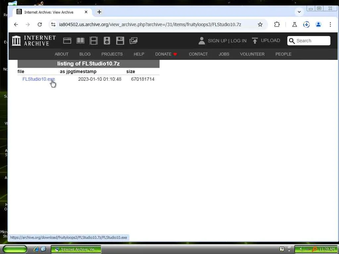Click the taskbar clock 11:39 AM
Image resolution: width=339 pixels, height=254 pixels.
coord(327,249)
